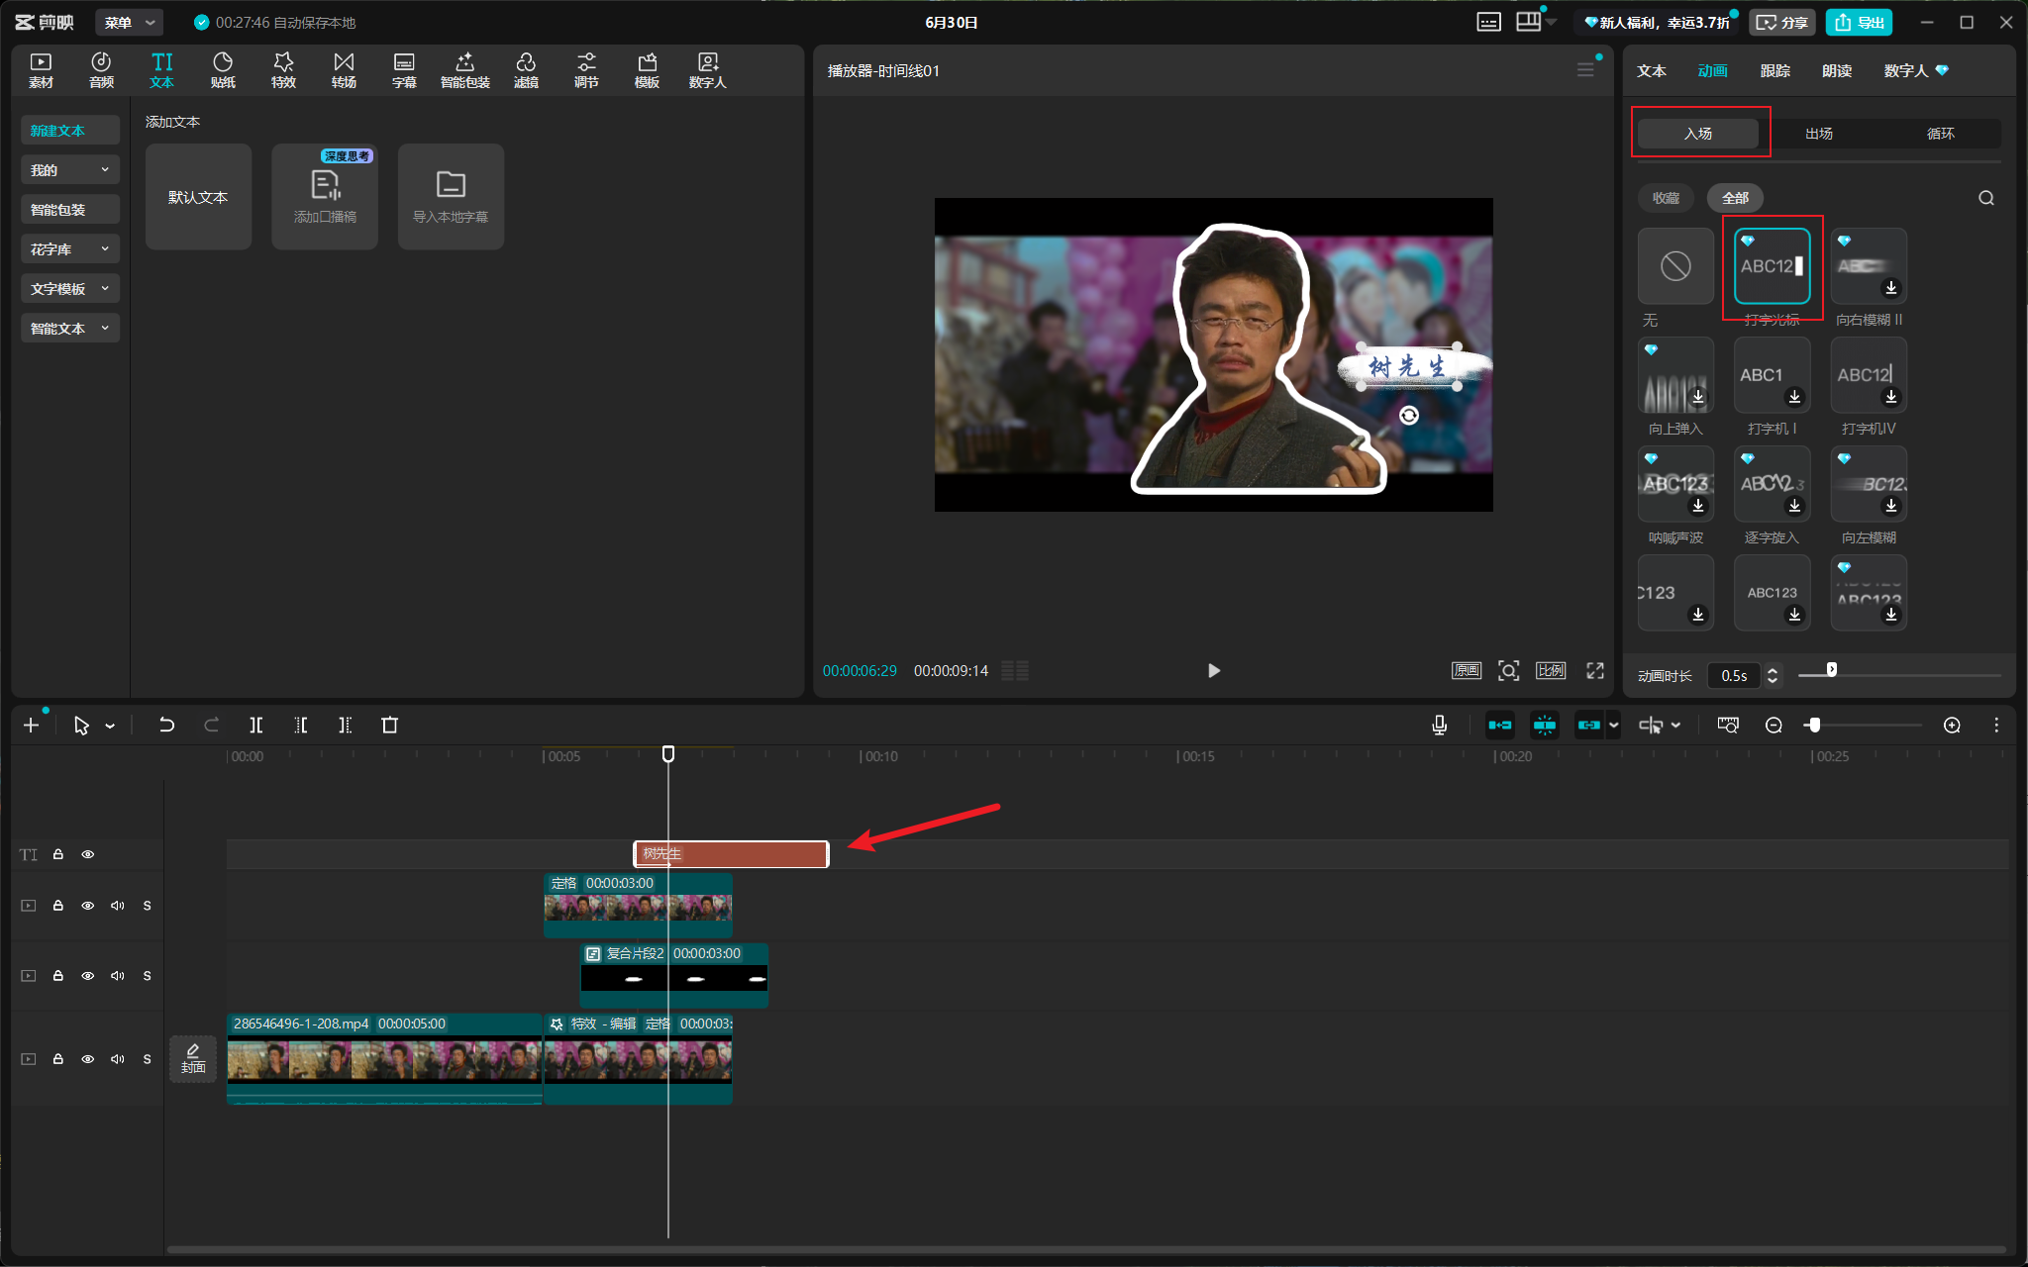The width and height of the screenshot is (2028, 1267).
Task: Open the 转场 transitions panel
Action: (x=344, y=70)
